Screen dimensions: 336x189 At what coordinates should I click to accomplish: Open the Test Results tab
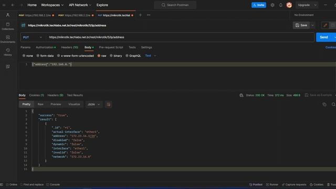click(x=75, y=95)
